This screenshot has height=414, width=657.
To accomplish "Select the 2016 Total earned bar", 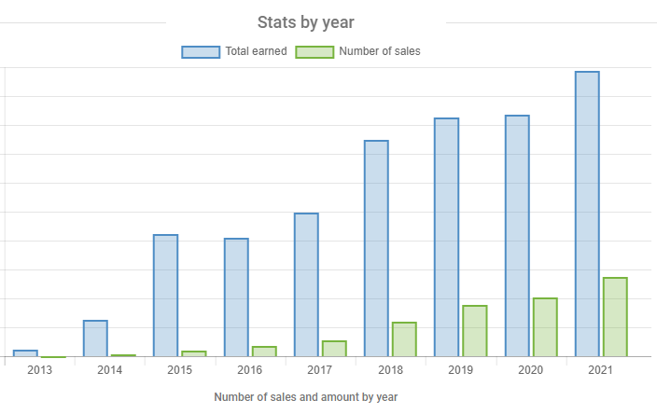I will coord(236,297).
